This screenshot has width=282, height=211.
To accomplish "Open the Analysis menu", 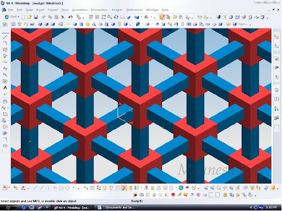I will (117, 10).
